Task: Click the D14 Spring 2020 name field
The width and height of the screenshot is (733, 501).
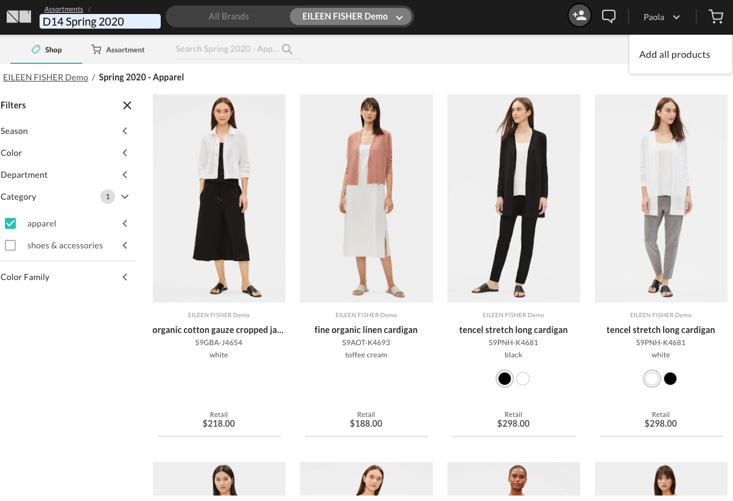Action: (x=100, y=21)
